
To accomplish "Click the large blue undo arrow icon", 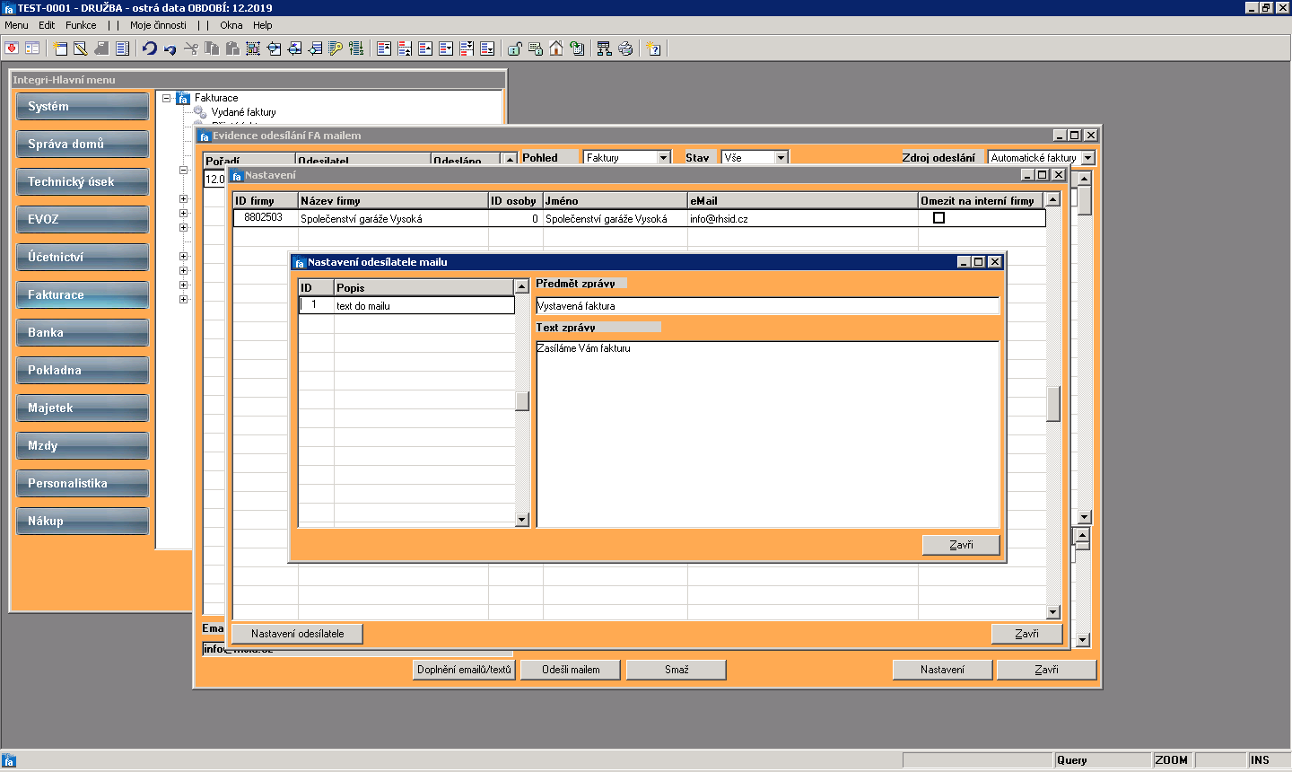I will coord(150,48).
